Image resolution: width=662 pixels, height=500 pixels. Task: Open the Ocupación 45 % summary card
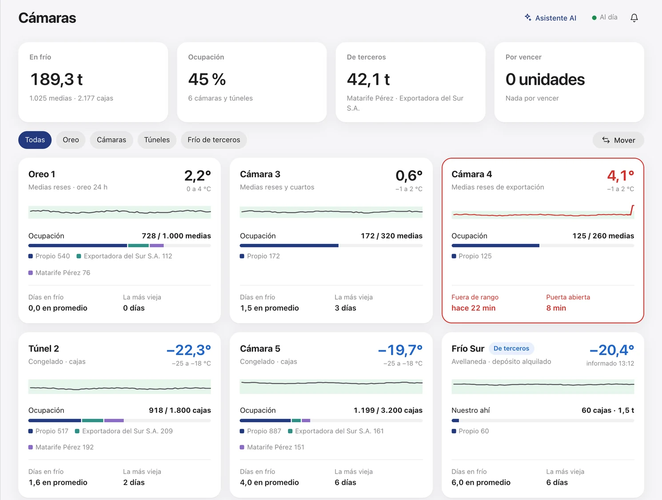pos(252,82)
